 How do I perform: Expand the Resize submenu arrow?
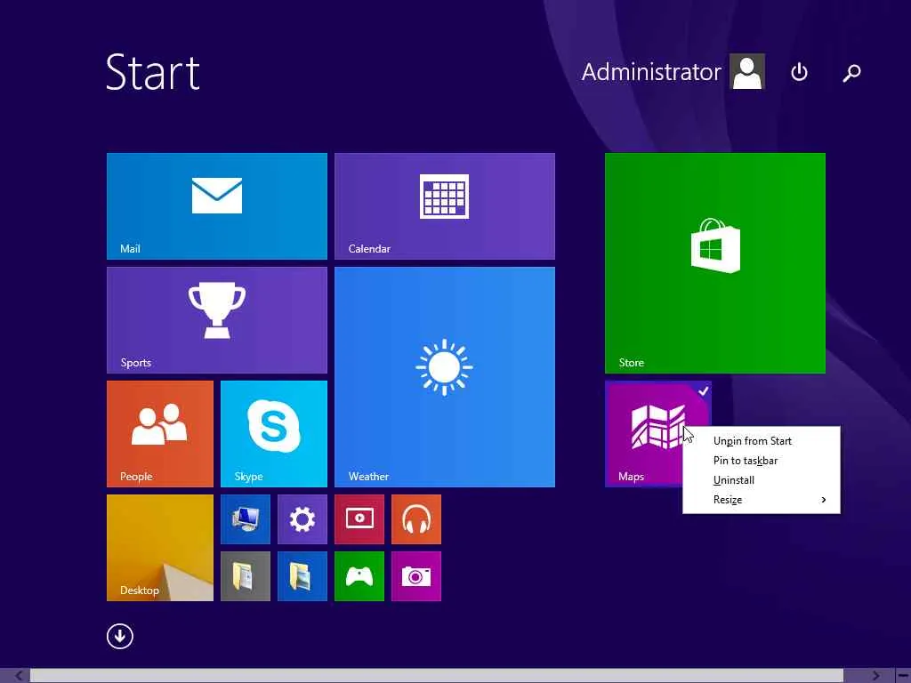pos(823,500)
